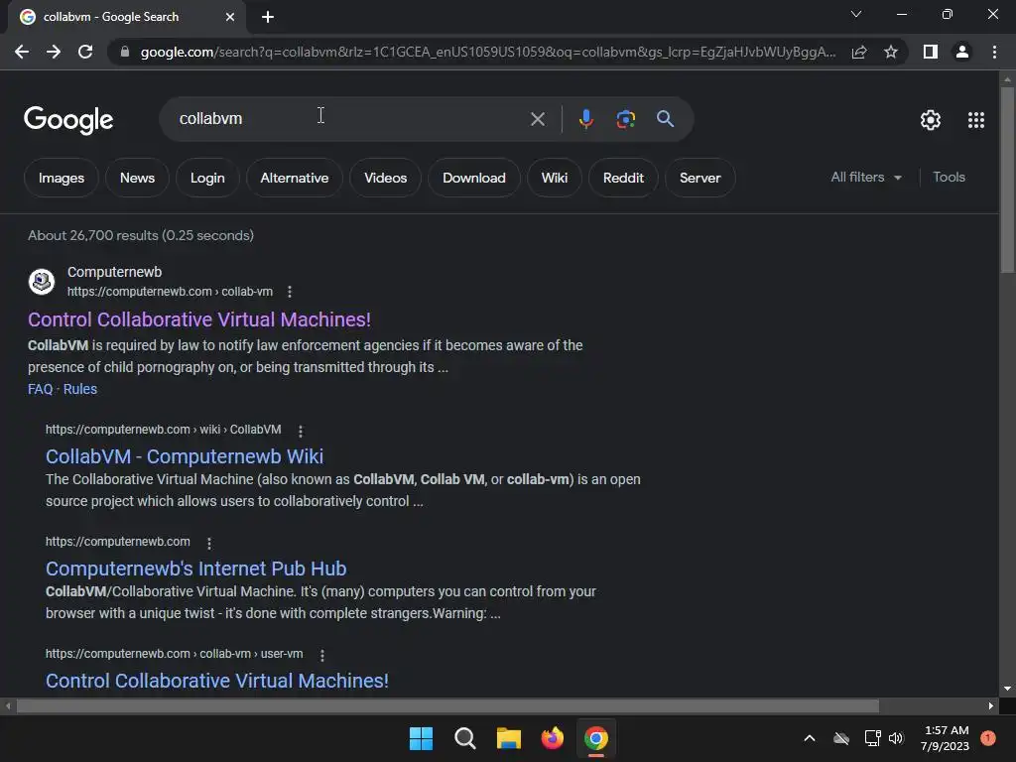1016x762 pixels.
Task: Open Google apps grid
Action: pyautogui.click(x=976, y=120)
